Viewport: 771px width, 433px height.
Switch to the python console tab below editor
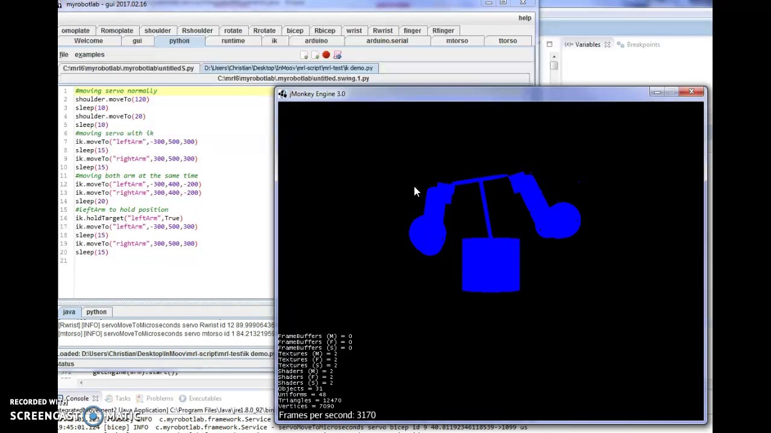[96, 312]
